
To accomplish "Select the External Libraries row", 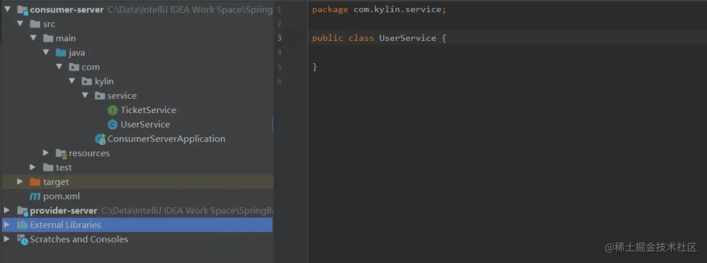I will pos(137,225).
